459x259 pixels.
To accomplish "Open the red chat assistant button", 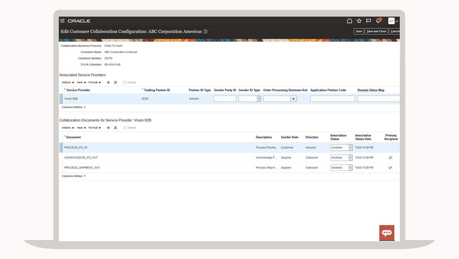I will click(387, 233).
